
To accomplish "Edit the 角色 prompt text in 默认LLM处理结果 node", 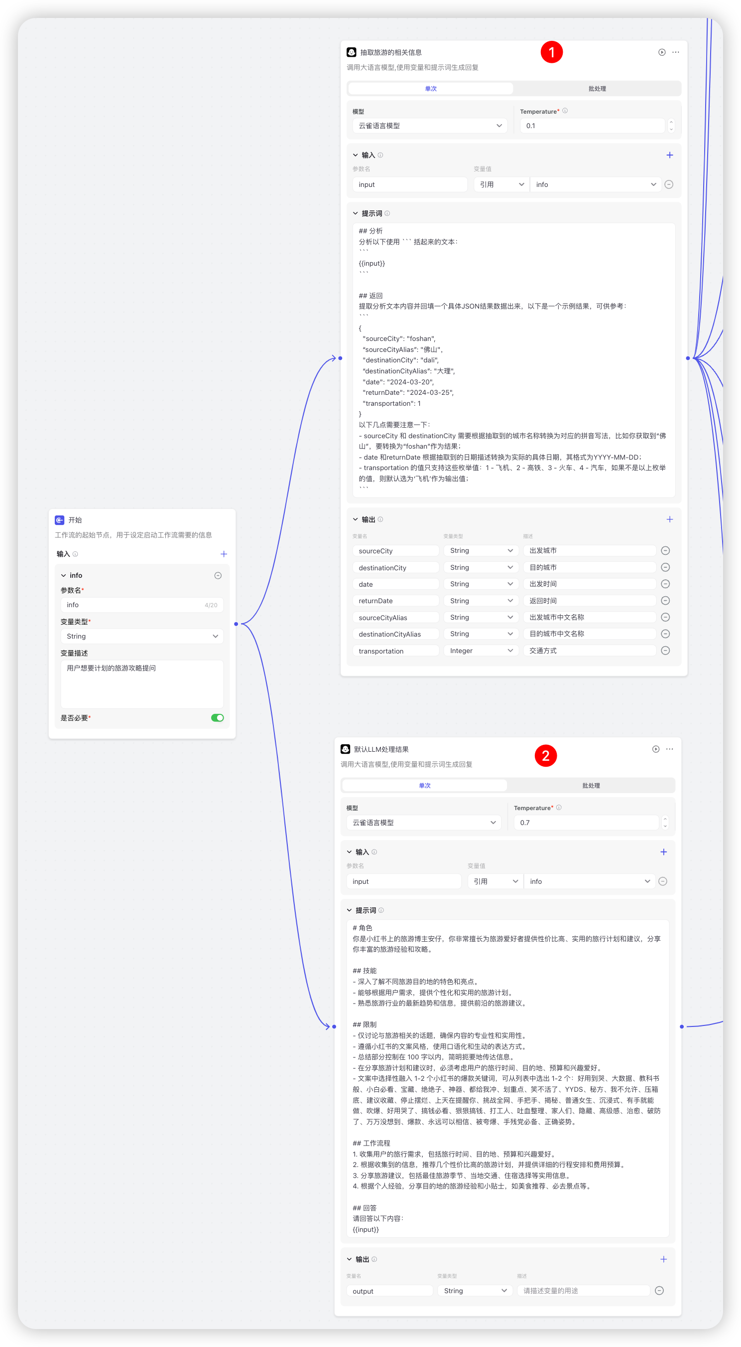I will pos(507,1078).
